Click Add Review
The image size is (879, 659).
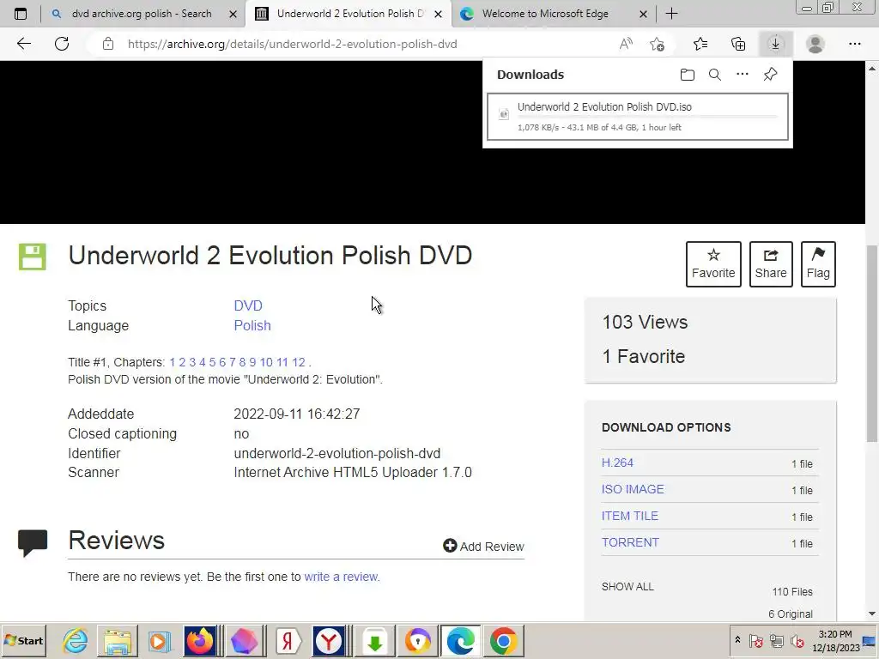coord(483,546)
